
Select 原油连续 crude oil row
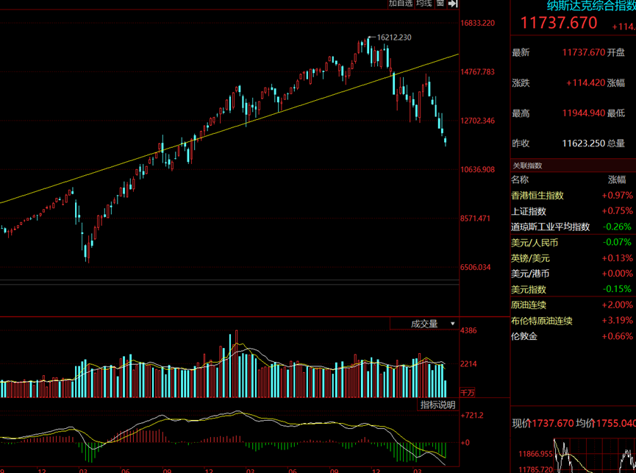pos(573,305)
